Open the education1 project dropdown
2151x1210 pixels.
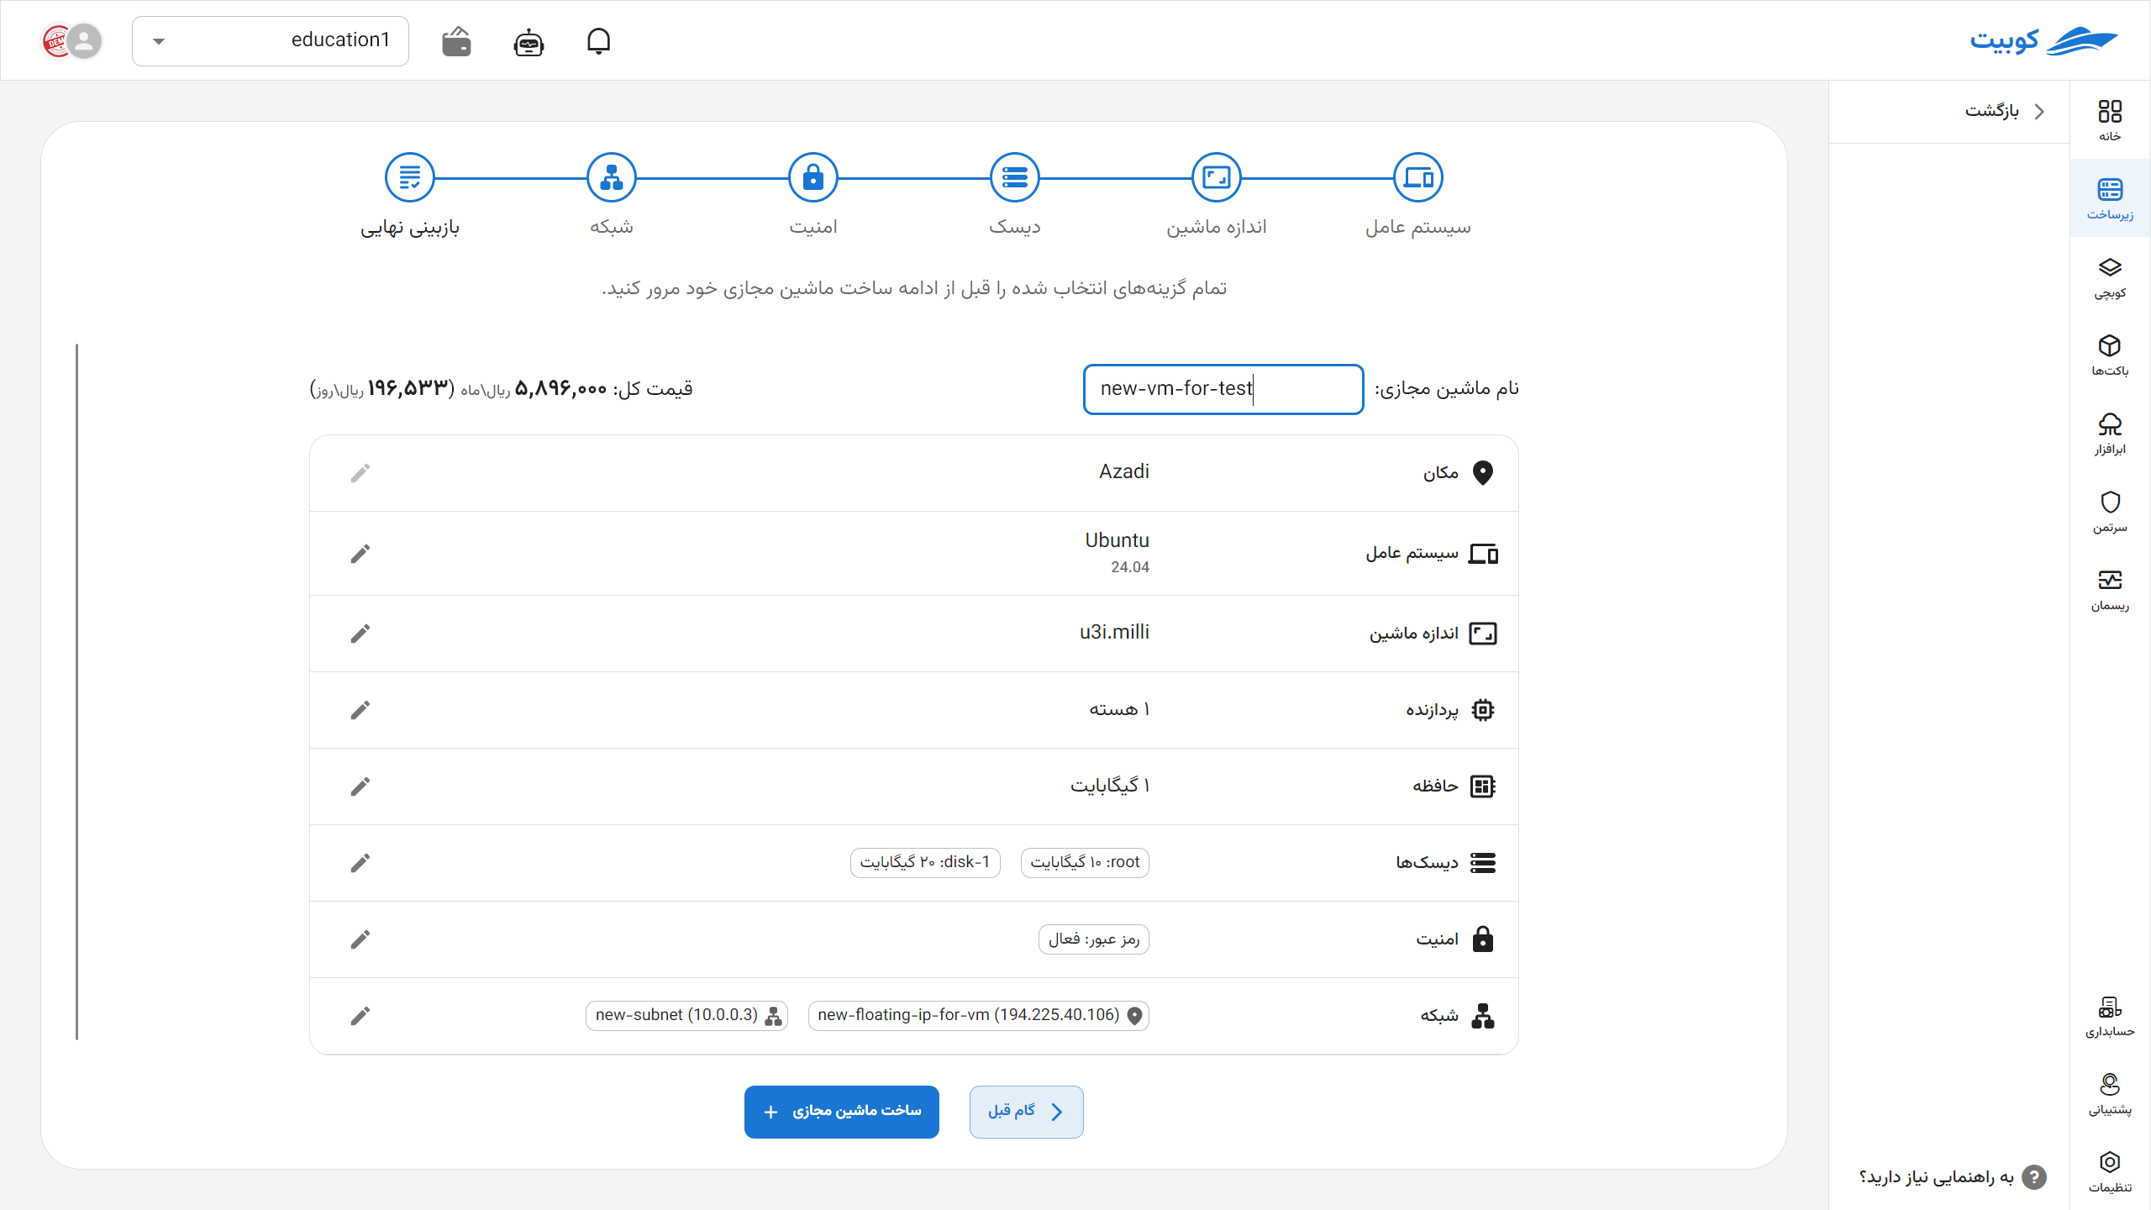coord(271,40)
